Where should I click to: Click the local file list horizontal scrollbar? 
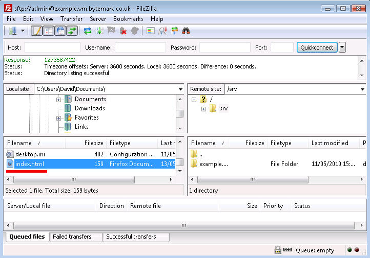click(74, 179)
